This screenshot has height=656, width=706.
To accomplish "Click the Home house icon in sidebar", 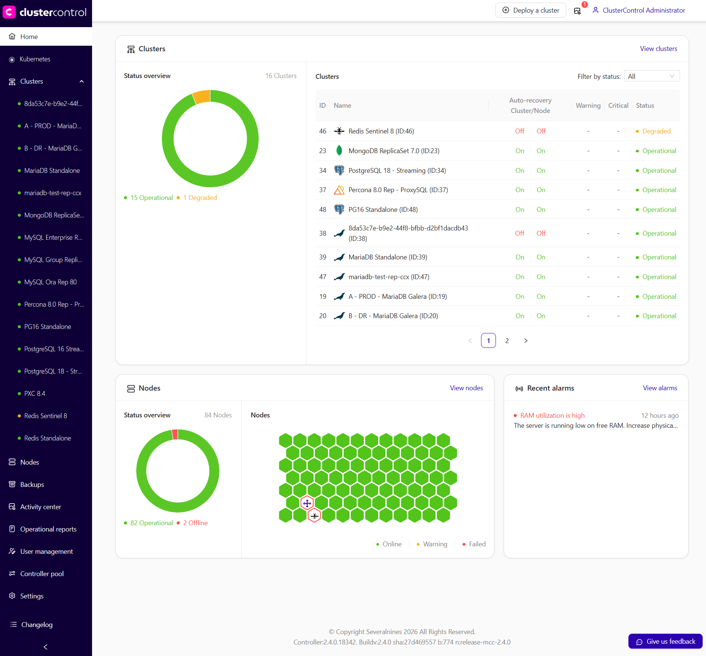I will click(12, 36).
